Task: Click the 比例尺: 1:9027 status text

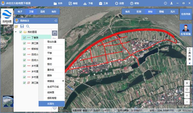Action: click(102, 110)
